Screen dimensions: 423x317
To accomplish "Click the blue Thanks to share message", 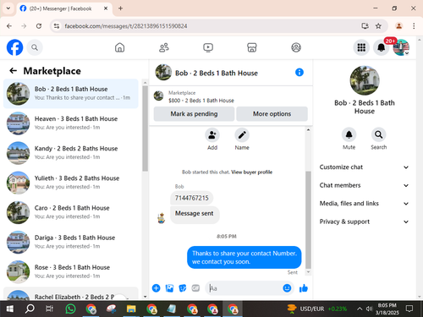I will pyautogui.click(x=244, y=257).
